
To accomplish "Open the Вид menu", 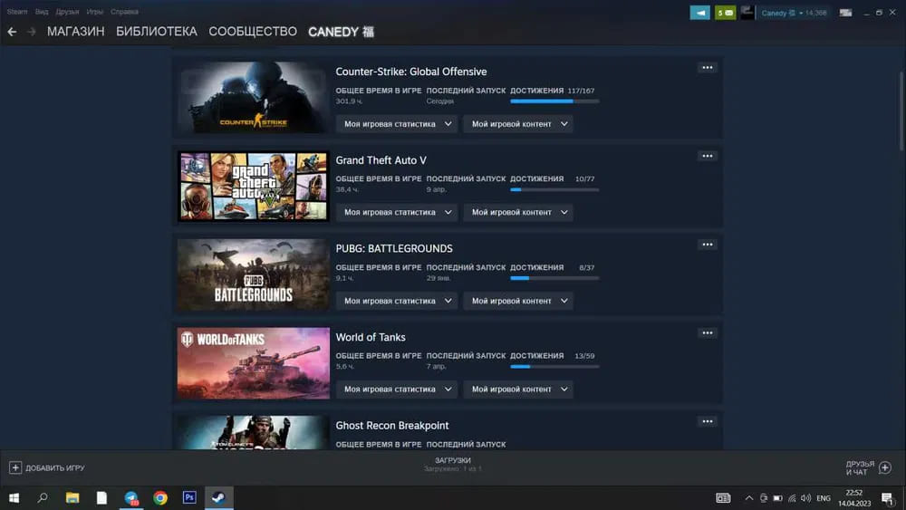I will click(42, 12).
